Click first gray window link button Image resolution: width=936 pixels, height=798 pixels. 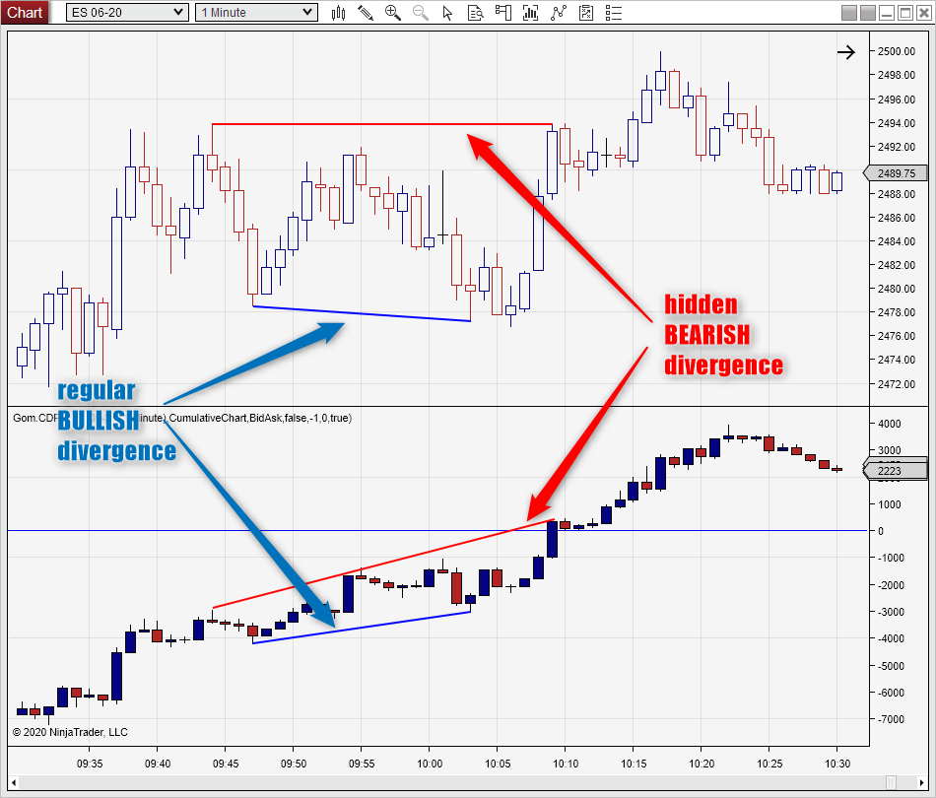coord(849,13)
